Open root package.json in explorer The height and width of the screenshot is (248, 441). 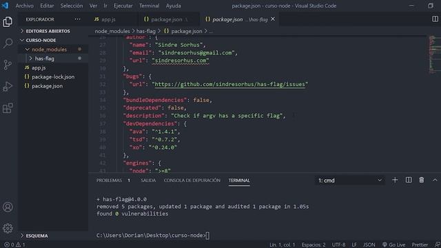click(47, 86)
